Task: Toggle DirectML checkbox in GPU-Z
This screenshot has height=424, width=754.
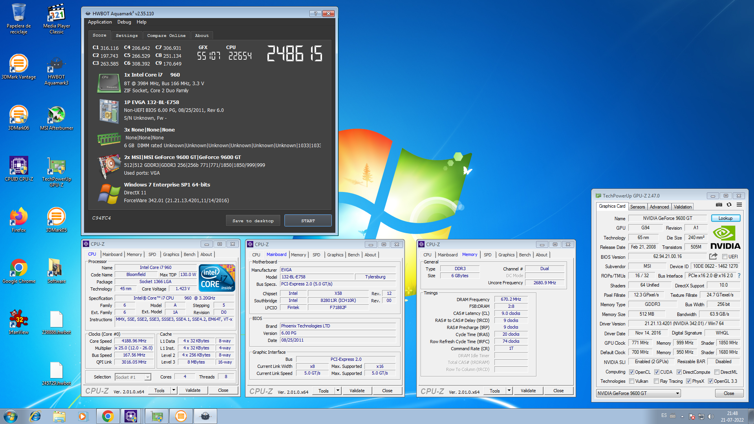Action: point(717,372)
